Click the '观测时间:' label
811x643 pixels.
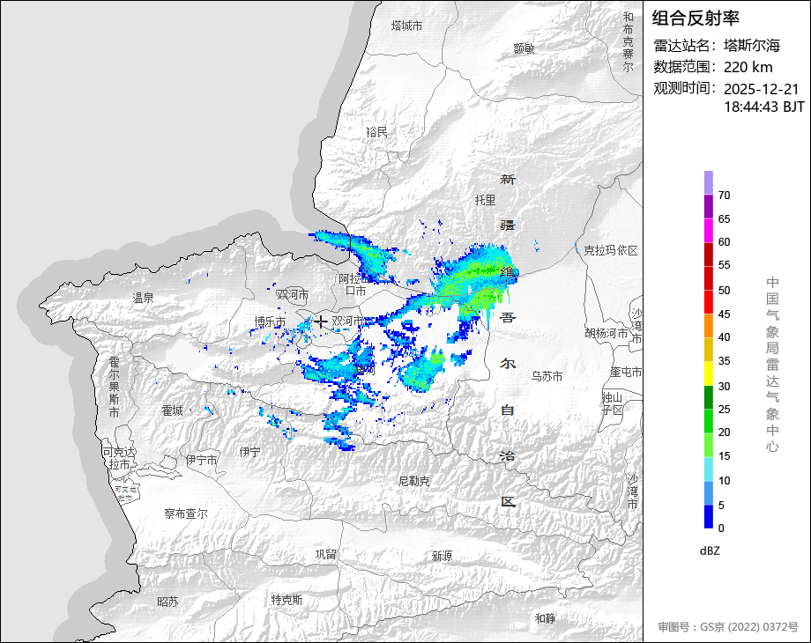click(x=685, y=88)
